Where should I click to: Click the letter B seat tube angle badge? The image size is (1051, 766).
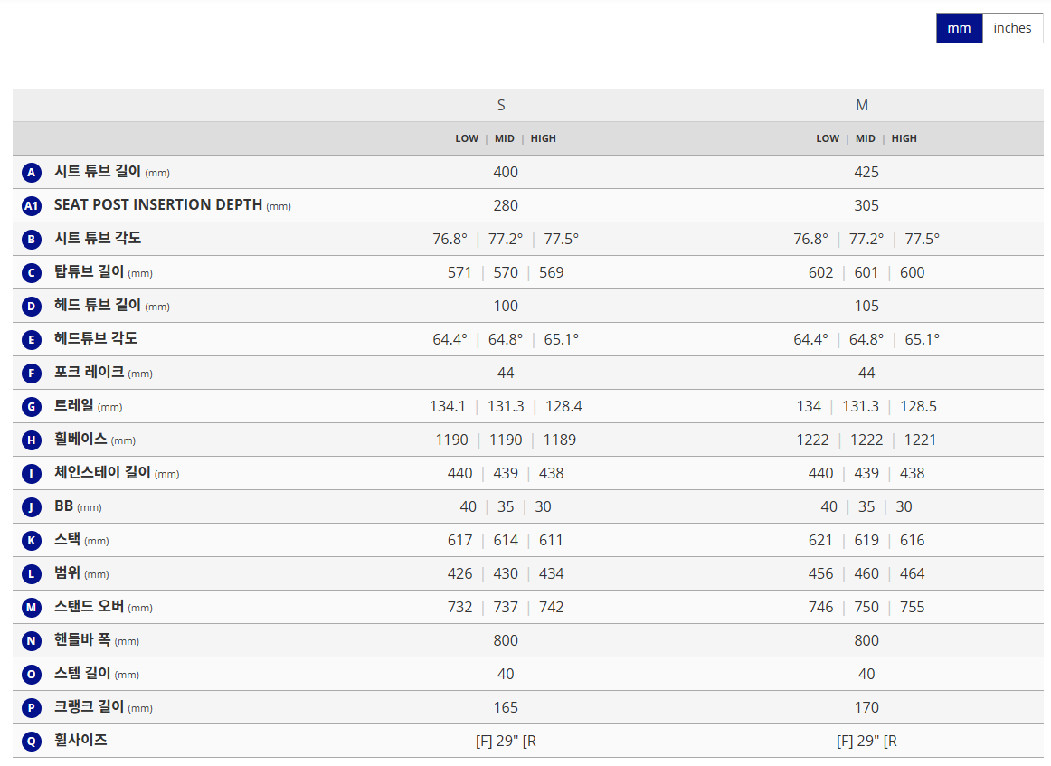32,240
